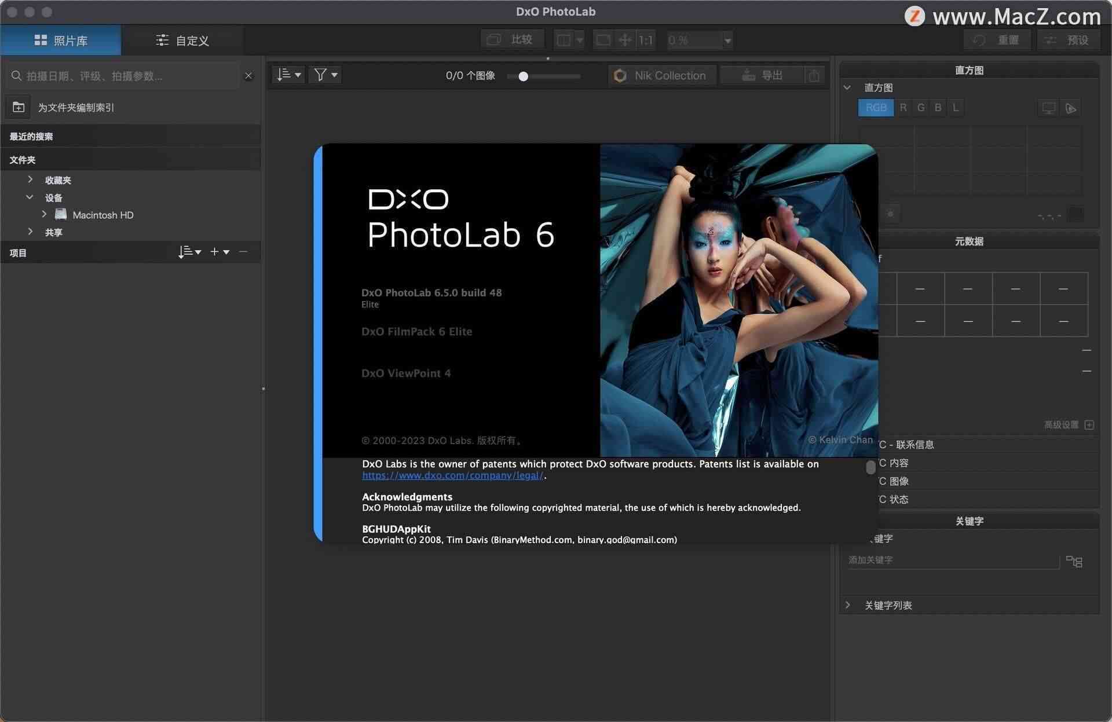Toggle the monitor gamut warning icon
This screenshot has height=722, width=1112.
1048,108
